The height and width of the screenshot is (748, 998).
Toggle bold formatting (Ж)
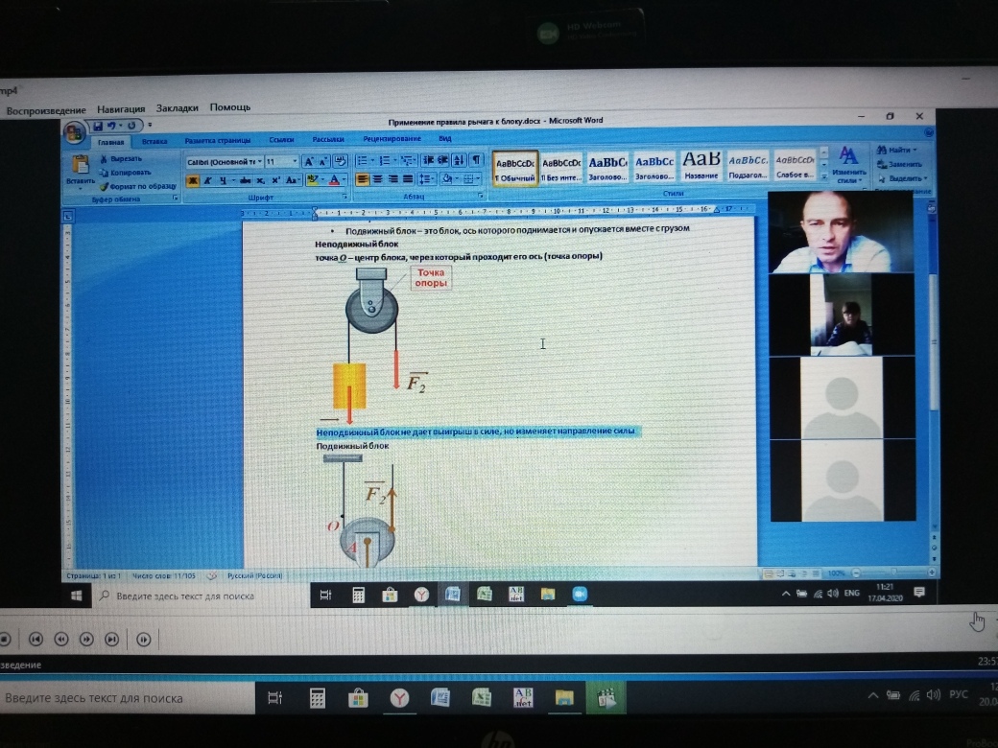193,179
